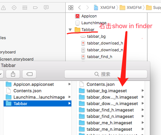Image resolution: width=161 pixels, height=135 pixels.
Task: Open the related items grid icon
Action: (x=71, y=7)
